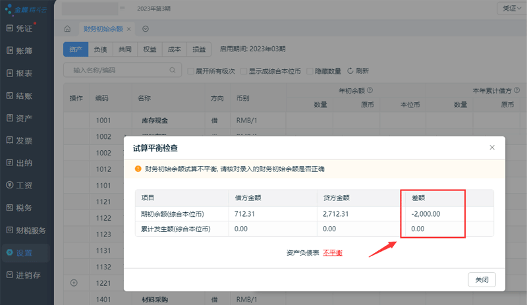Enable 展开所有级次 checkbox
This screenshot has height=305, width=527.
[191, 70]
